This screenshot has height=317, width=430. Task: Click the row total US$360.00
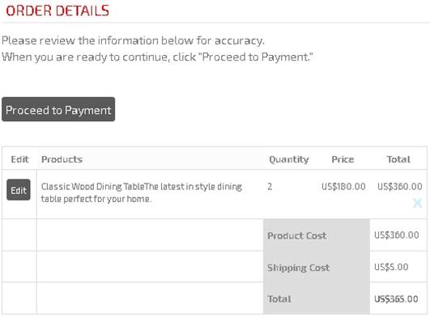399,187
